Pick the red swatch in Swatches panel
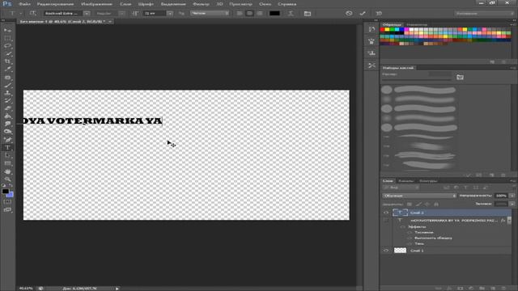518x291 pixels. point(382,30)
